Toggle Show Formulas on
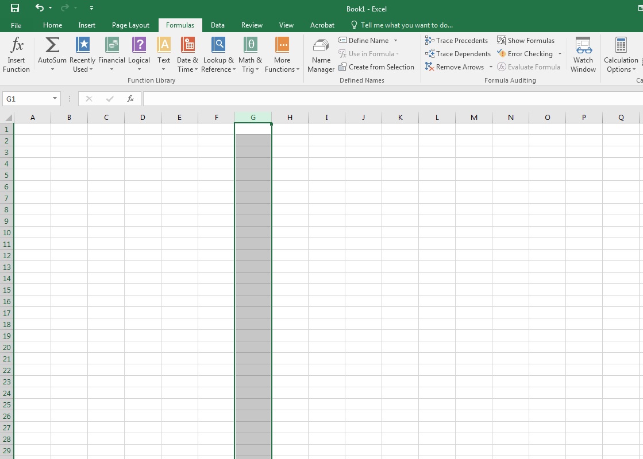The width and height of the screenshot is (643, 459). [526, 40]
